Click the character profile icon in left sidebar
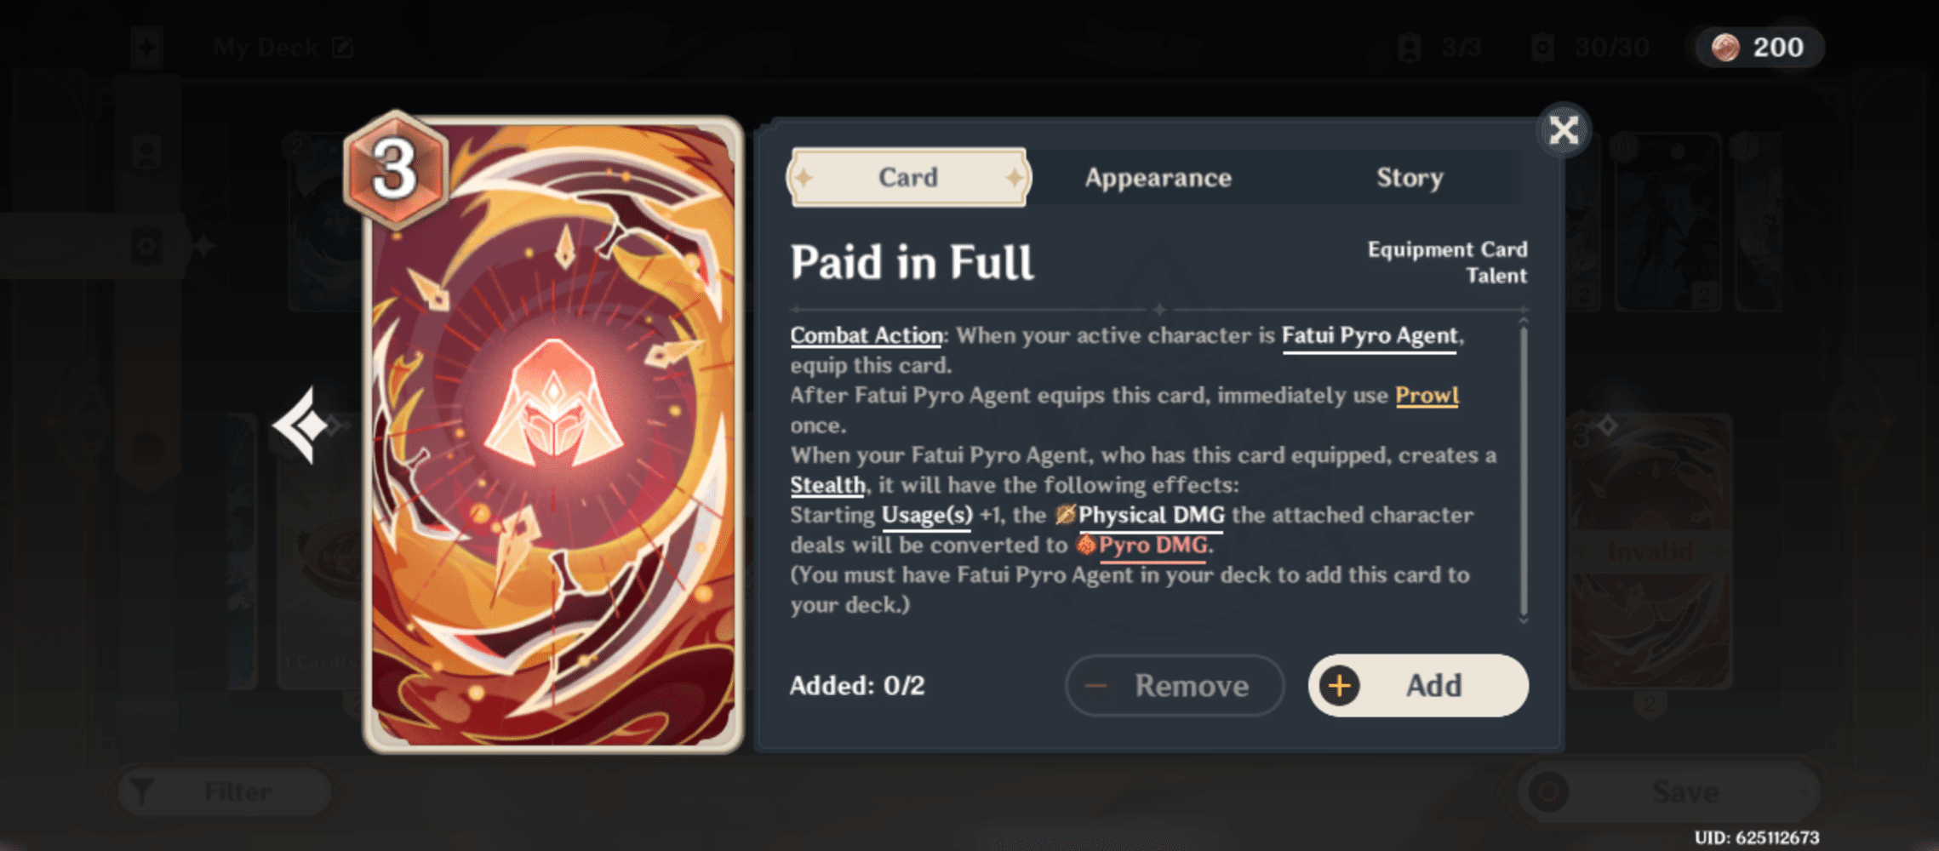Viewport: 1939px width, 851px height. tap(147, 150)
